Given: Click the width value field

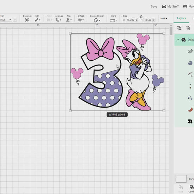Looking at the screenshot, I should (131, 20).
